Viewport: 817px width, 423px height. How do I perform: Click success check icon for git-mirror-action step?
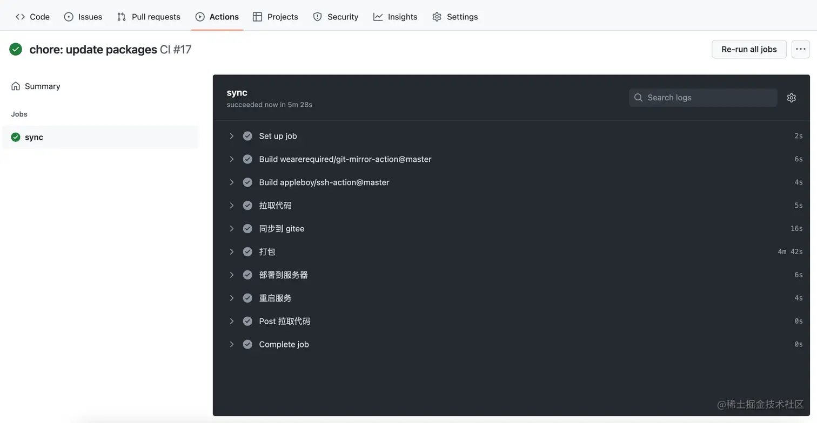(247, 159)
